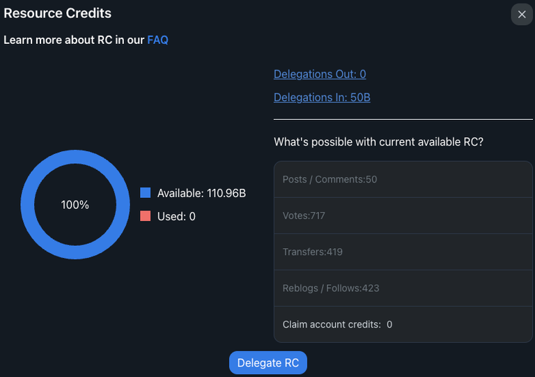Select the Claim account credits row
This screenshot has height=377, width=535.
(x=403, y=324)
